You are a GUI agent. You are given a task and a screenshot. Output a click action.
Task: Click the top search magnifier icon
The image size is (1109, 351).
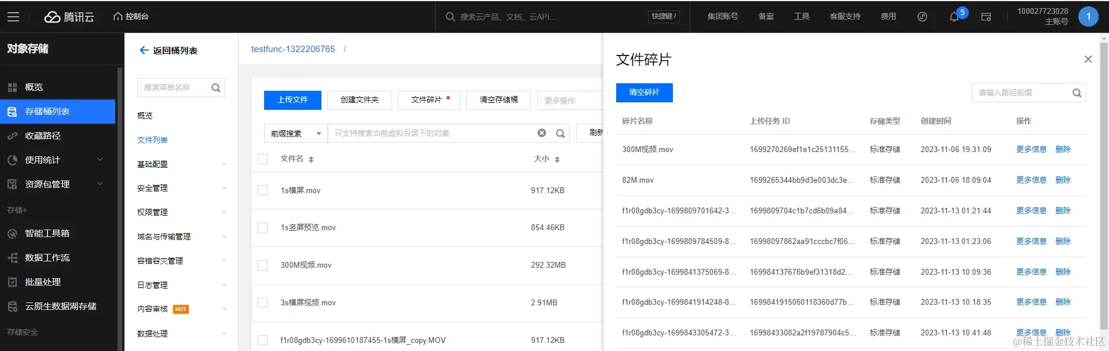pyautogui.click(x=450, y=17)
